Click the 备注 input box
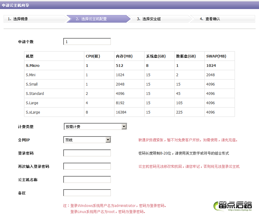The height and width of the screenshot is (216, 259). [87, 193]
